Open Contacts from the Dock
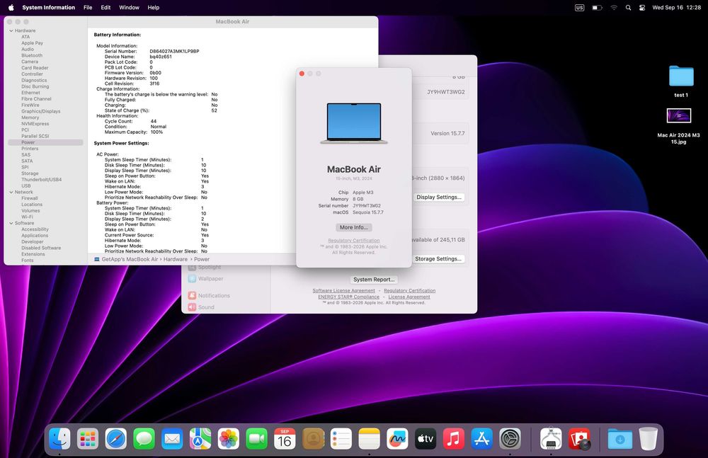 point(313,438)
